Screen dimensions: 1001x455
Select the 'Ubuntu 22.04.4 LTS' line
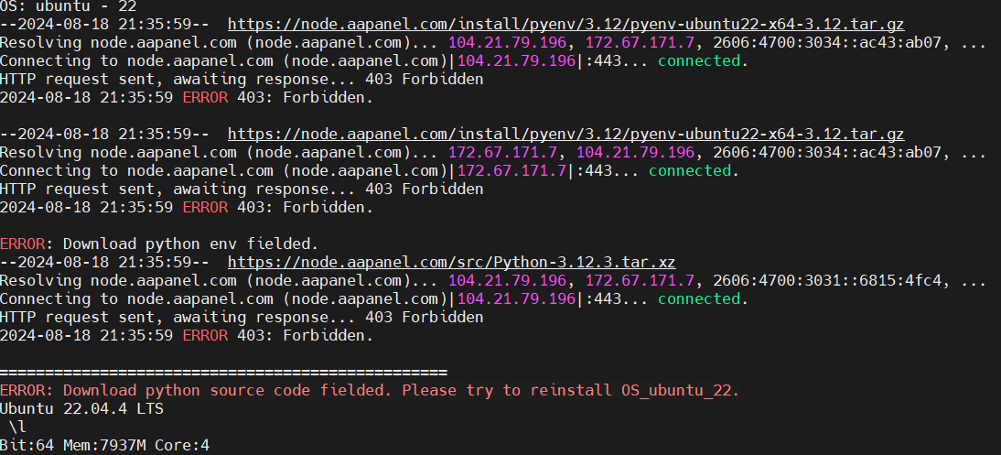pos(81,408)
